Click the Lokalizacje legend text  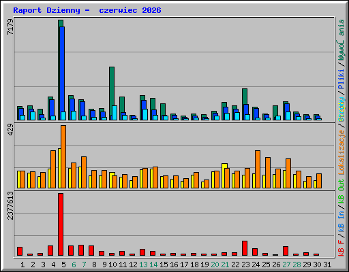point(342,152)
